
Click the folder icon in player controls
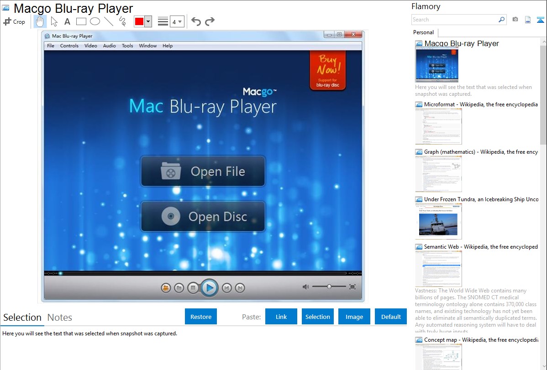pos(179,288)
